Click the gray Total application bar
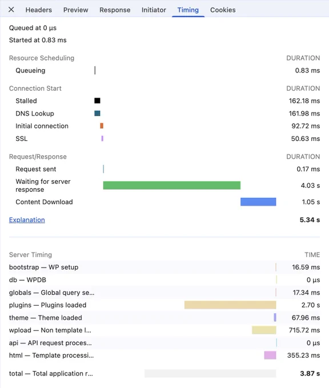Image resolution: width=329 pixels, height=388 pixels. (x=210, y=373)
